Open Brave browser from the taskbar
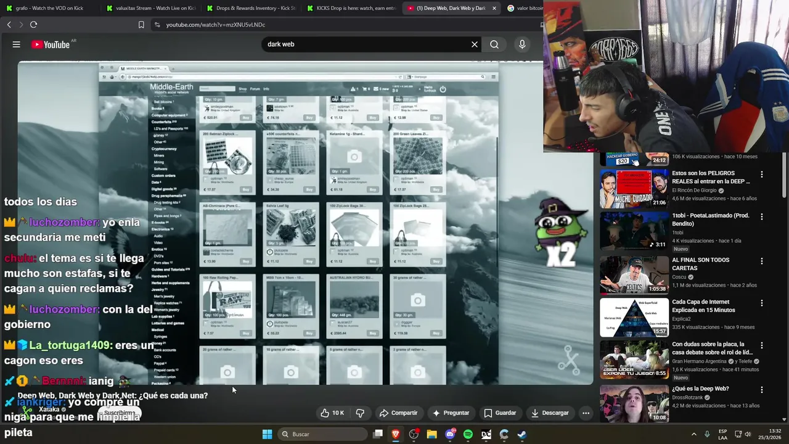Image resolution: width=789 pixels, height=444 pixels. tap(396, 434)
